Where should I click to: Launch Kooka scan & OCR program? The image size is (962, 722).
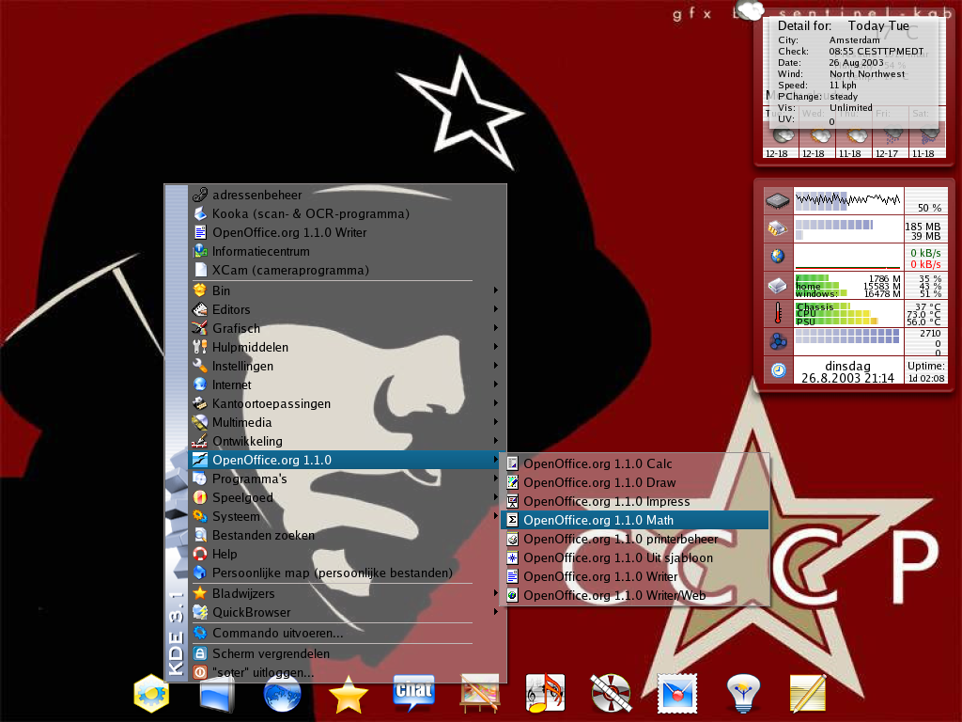click(x=348, y=213)
